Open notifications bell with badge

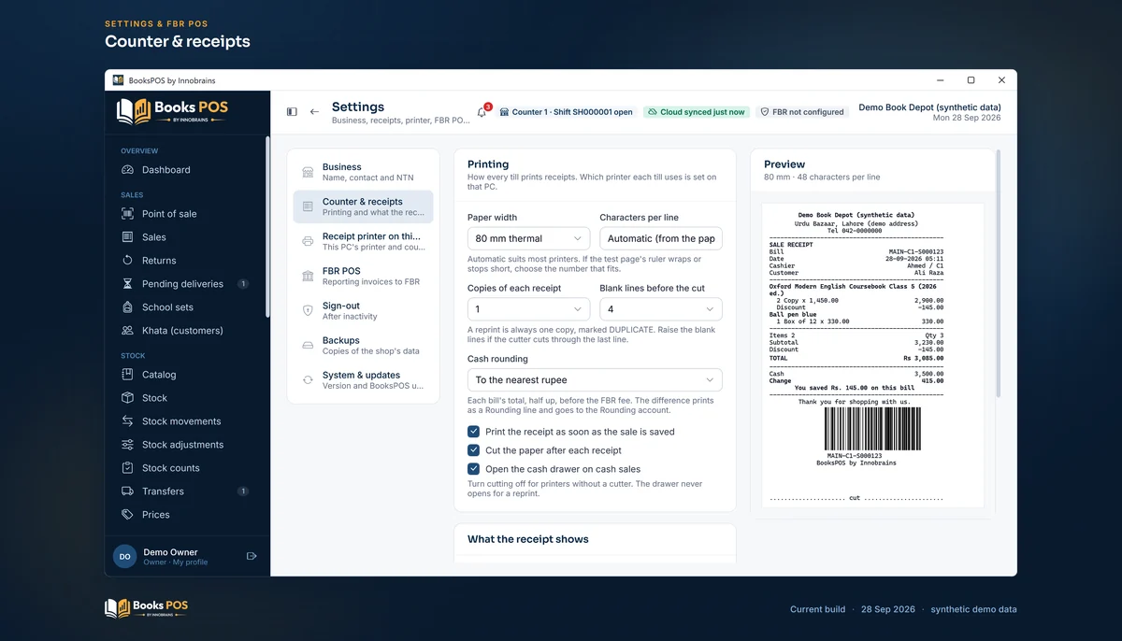click(x=482, y=111)
